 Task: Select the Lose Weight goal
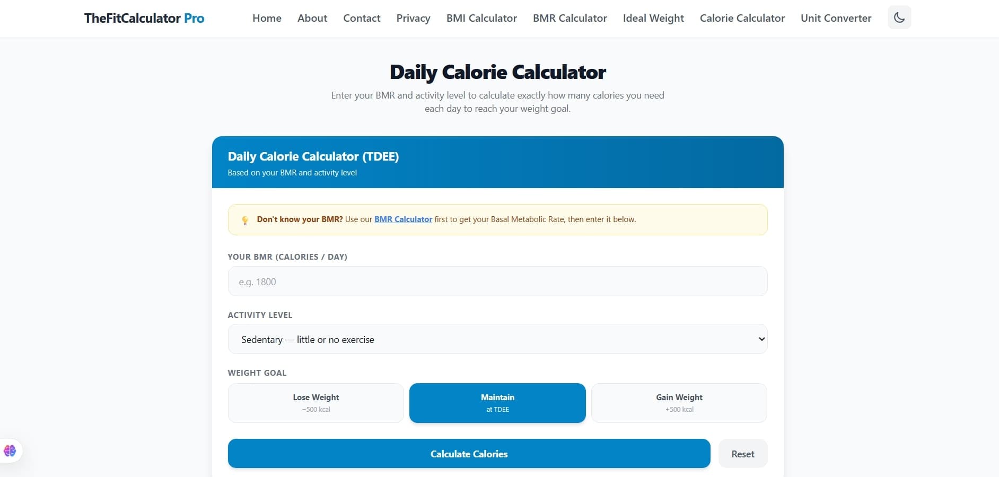click(x=316, y=403)
